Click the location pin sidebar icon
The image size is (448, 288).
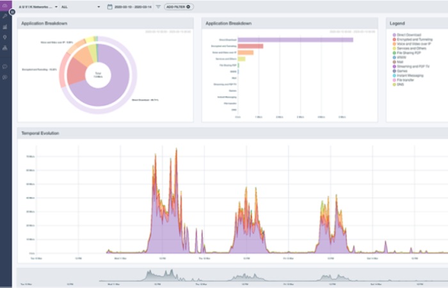tap(5, 37)
